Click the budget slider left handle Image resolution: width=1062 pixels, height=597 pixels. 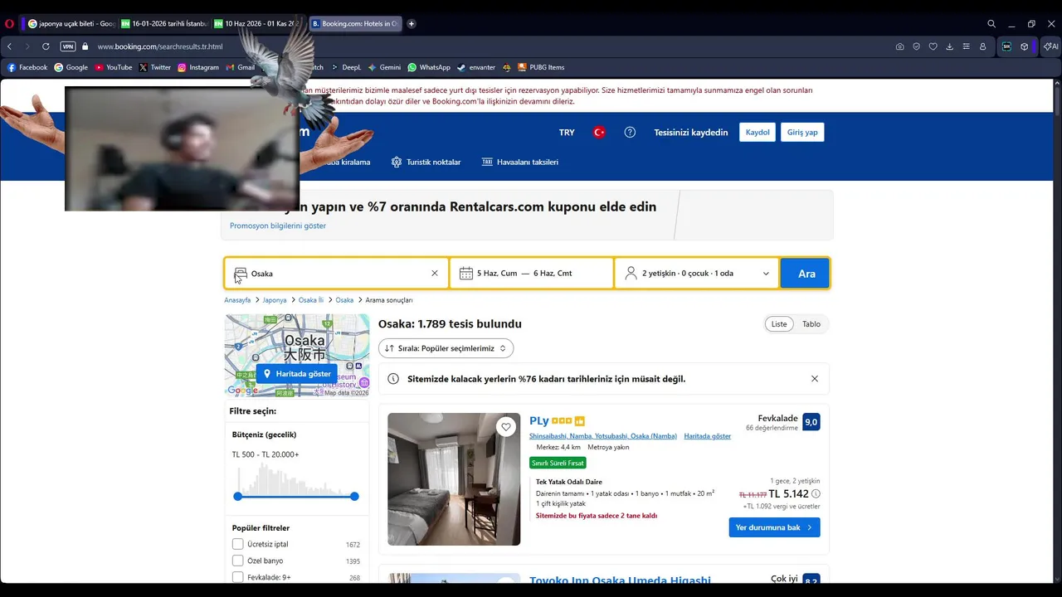[x=238, y=496]
